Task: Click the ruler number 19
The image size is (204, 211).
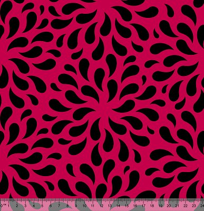Action: pyautogui.click(x=160, y=206)
